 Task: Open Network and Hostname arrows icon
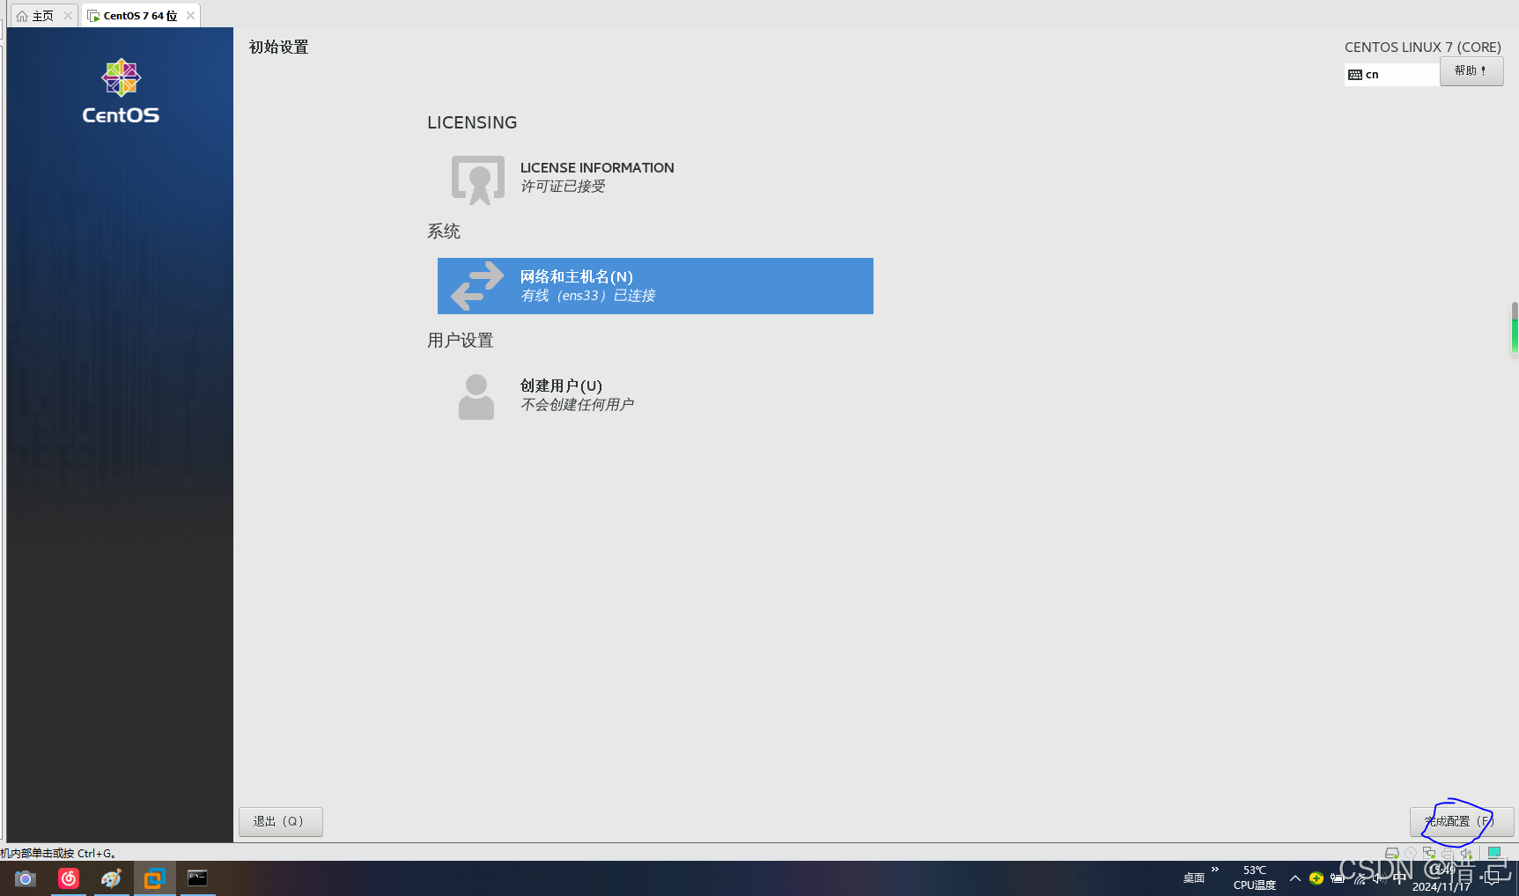(477, 286)
